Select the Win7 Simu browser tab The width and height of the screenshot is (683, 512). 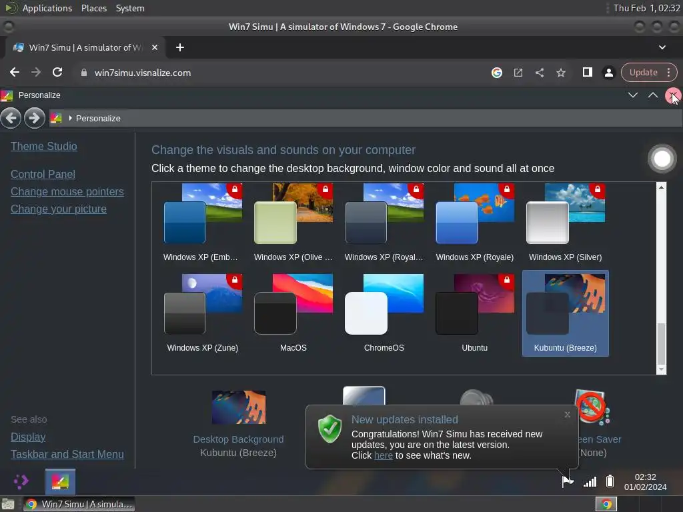[x=85, y=47]
